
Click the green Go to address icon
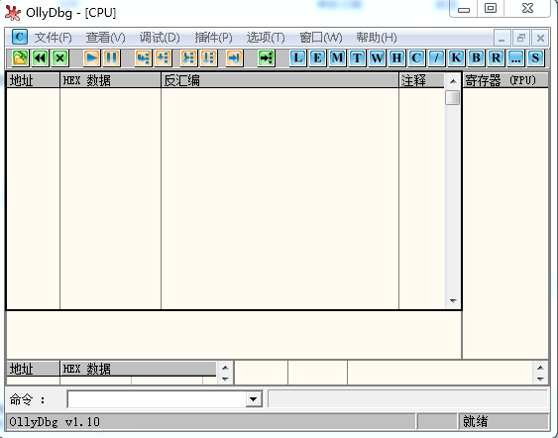(x=267, y=58)
